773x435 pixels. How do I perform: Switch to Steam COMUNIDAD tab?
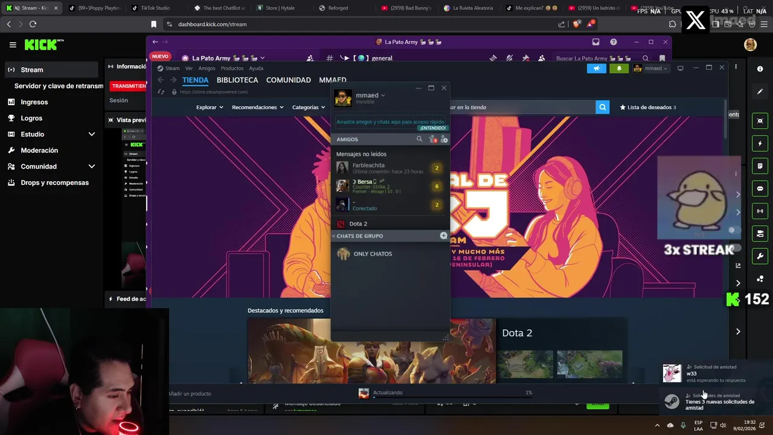tap(289, 80)
